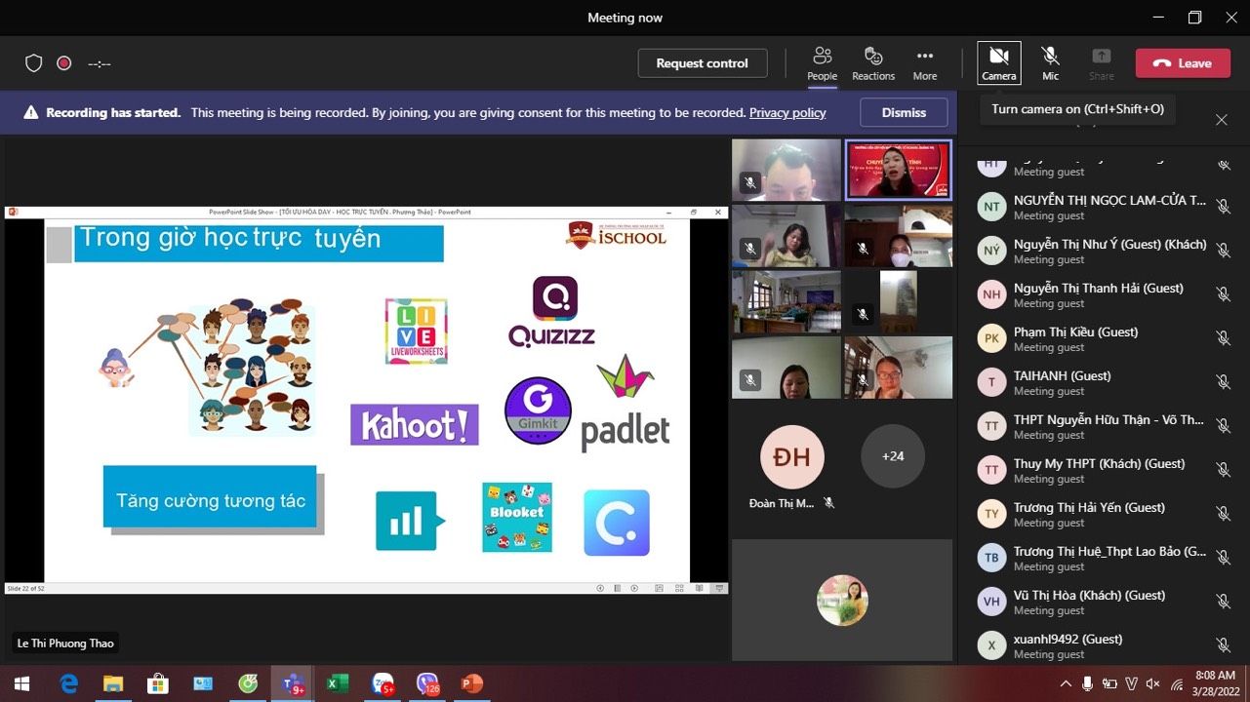This screenshot has width=1250, height=702.
Task: Click the Padlet logo on slide
Action: (x=625, y=403)
